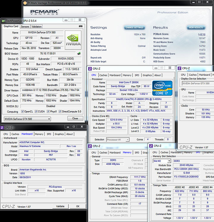
Task: Click the GPU-Z title bar app icon
Action: [x=3, y=21]
